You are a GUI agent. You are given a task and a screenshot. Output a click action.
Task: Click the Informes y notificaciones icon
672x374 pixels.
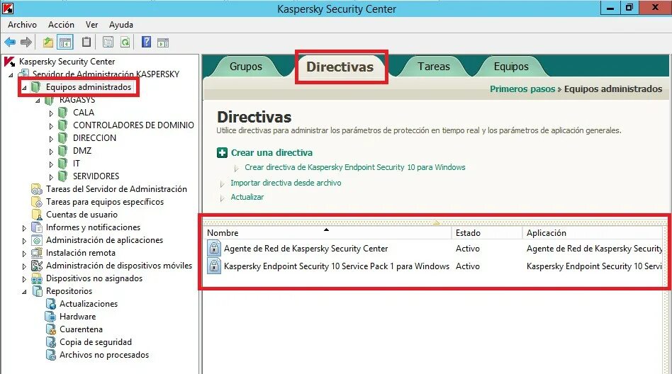[x=37, y=227]
